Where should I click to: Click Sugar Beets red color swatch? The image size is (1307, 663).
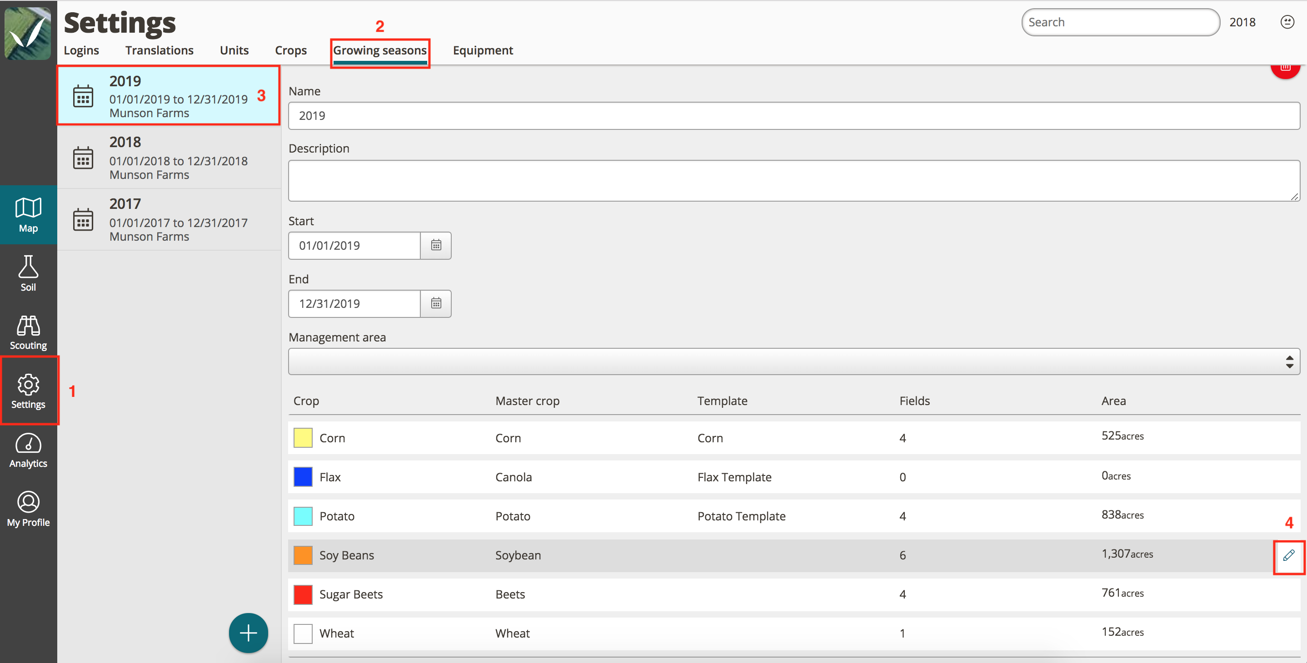(303, 594)
